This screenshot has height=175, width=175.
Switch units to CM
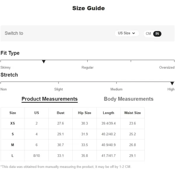click(148, 34)
